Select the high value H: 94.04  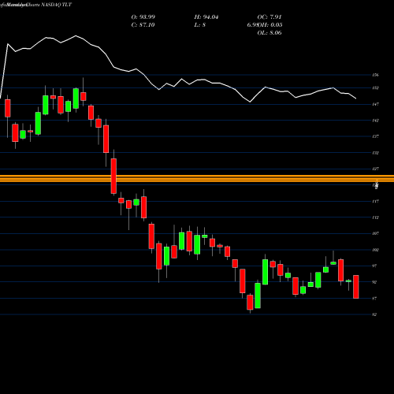(206, 17)
